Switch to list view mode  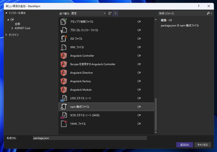(115, 13)
